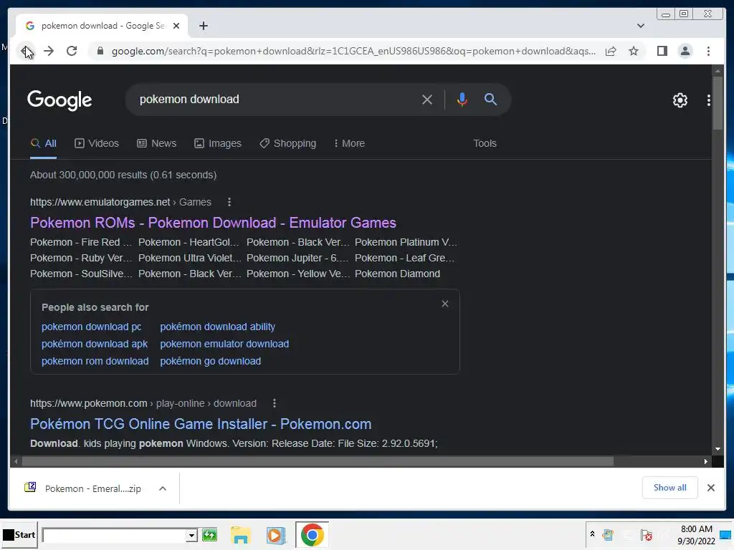
Task: Switch to the Shopping tab
Action: [288, 143]
